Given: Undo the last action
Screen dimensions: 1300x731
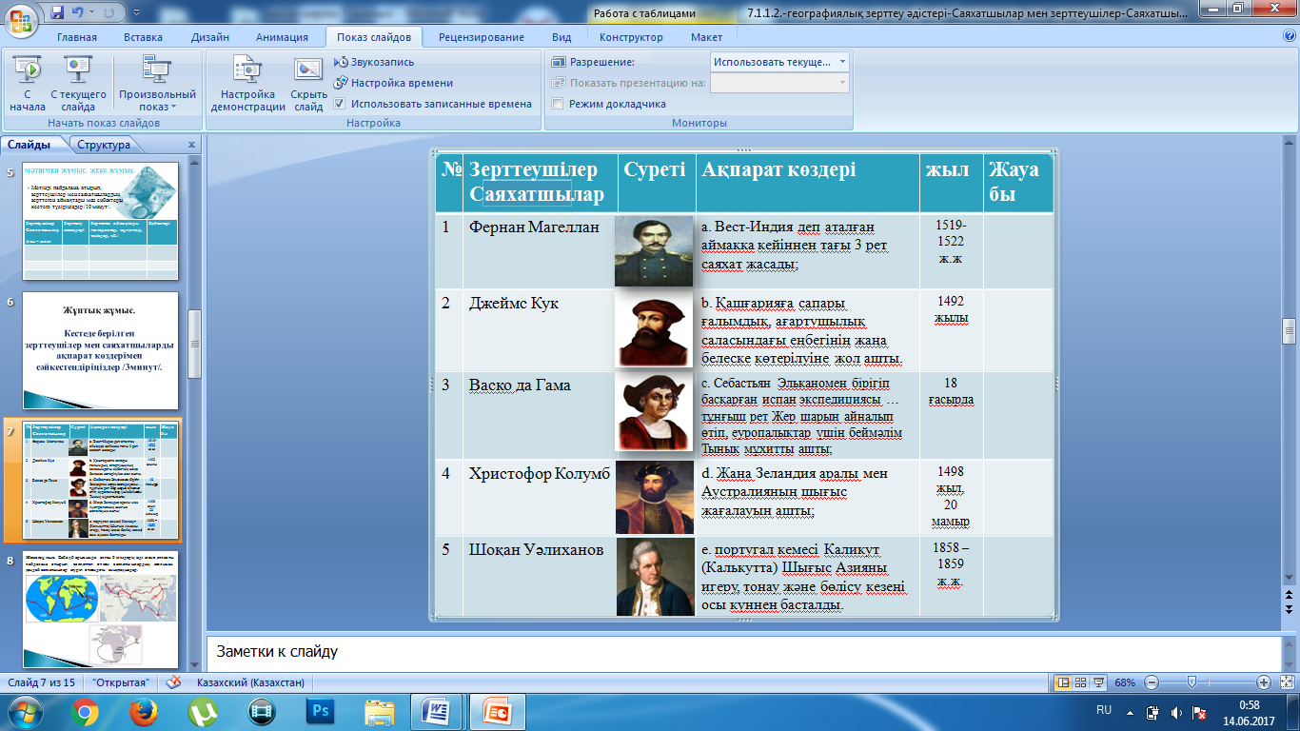Looking at the screenshot, I should point(79,12).
